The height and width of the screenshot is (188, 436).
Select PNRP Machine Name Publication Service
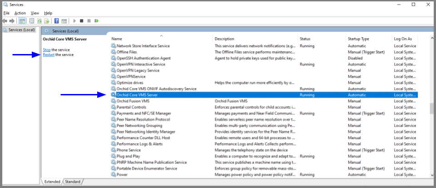[264, 162]
